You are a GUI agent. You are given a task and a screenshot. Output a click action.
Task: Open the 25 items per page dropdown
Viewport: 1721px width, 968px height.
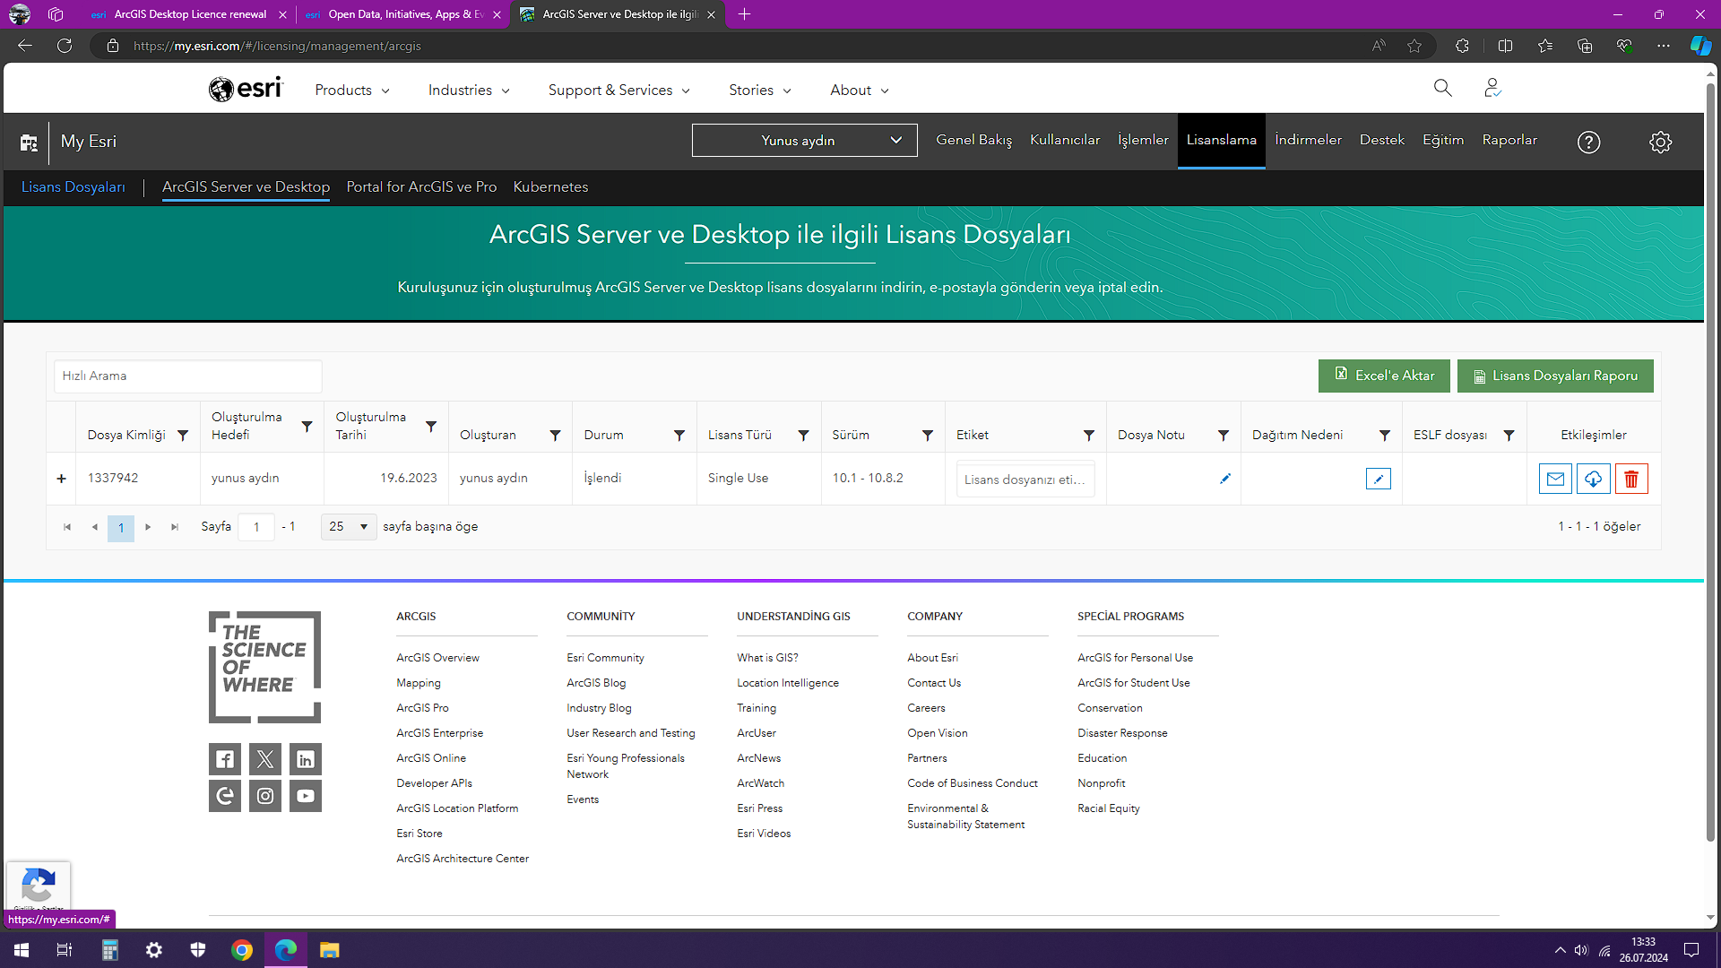pyautogui.click(x=348, y=526)
